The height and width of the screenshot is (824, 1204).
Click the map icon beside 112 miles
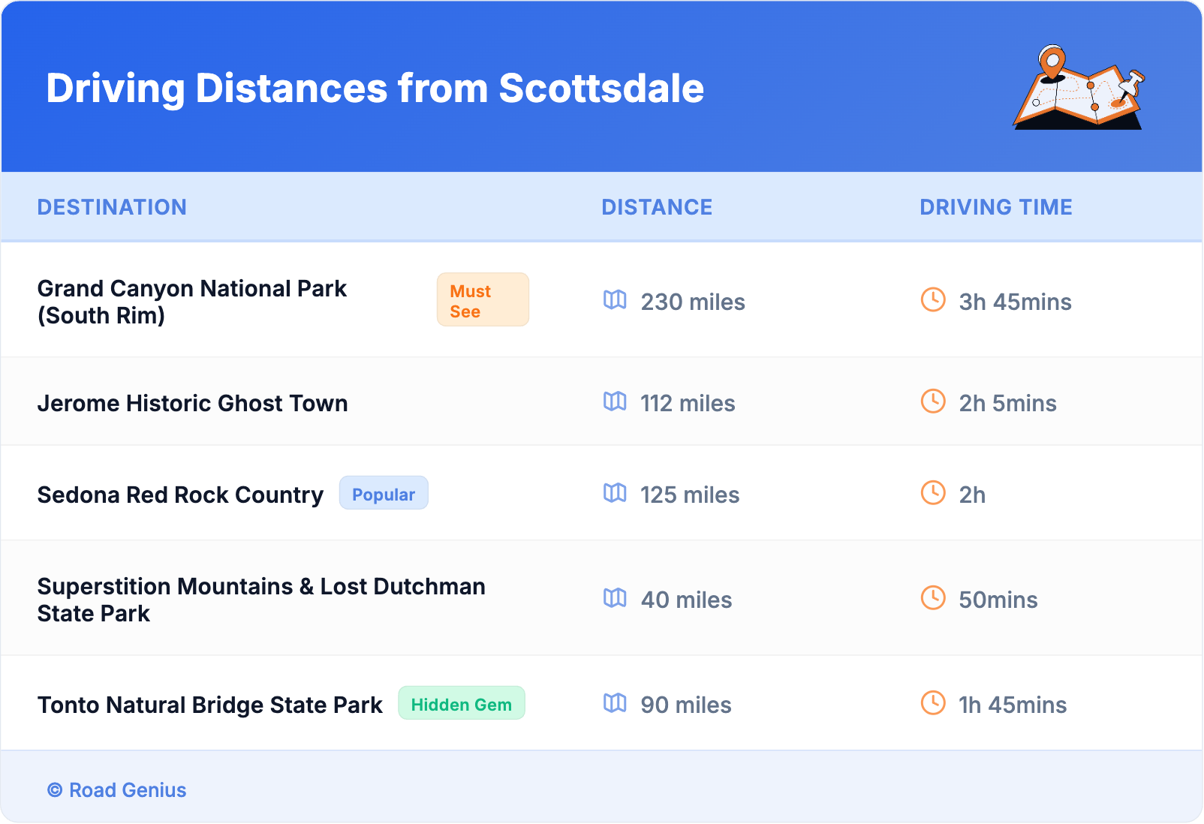coord(615,401)
